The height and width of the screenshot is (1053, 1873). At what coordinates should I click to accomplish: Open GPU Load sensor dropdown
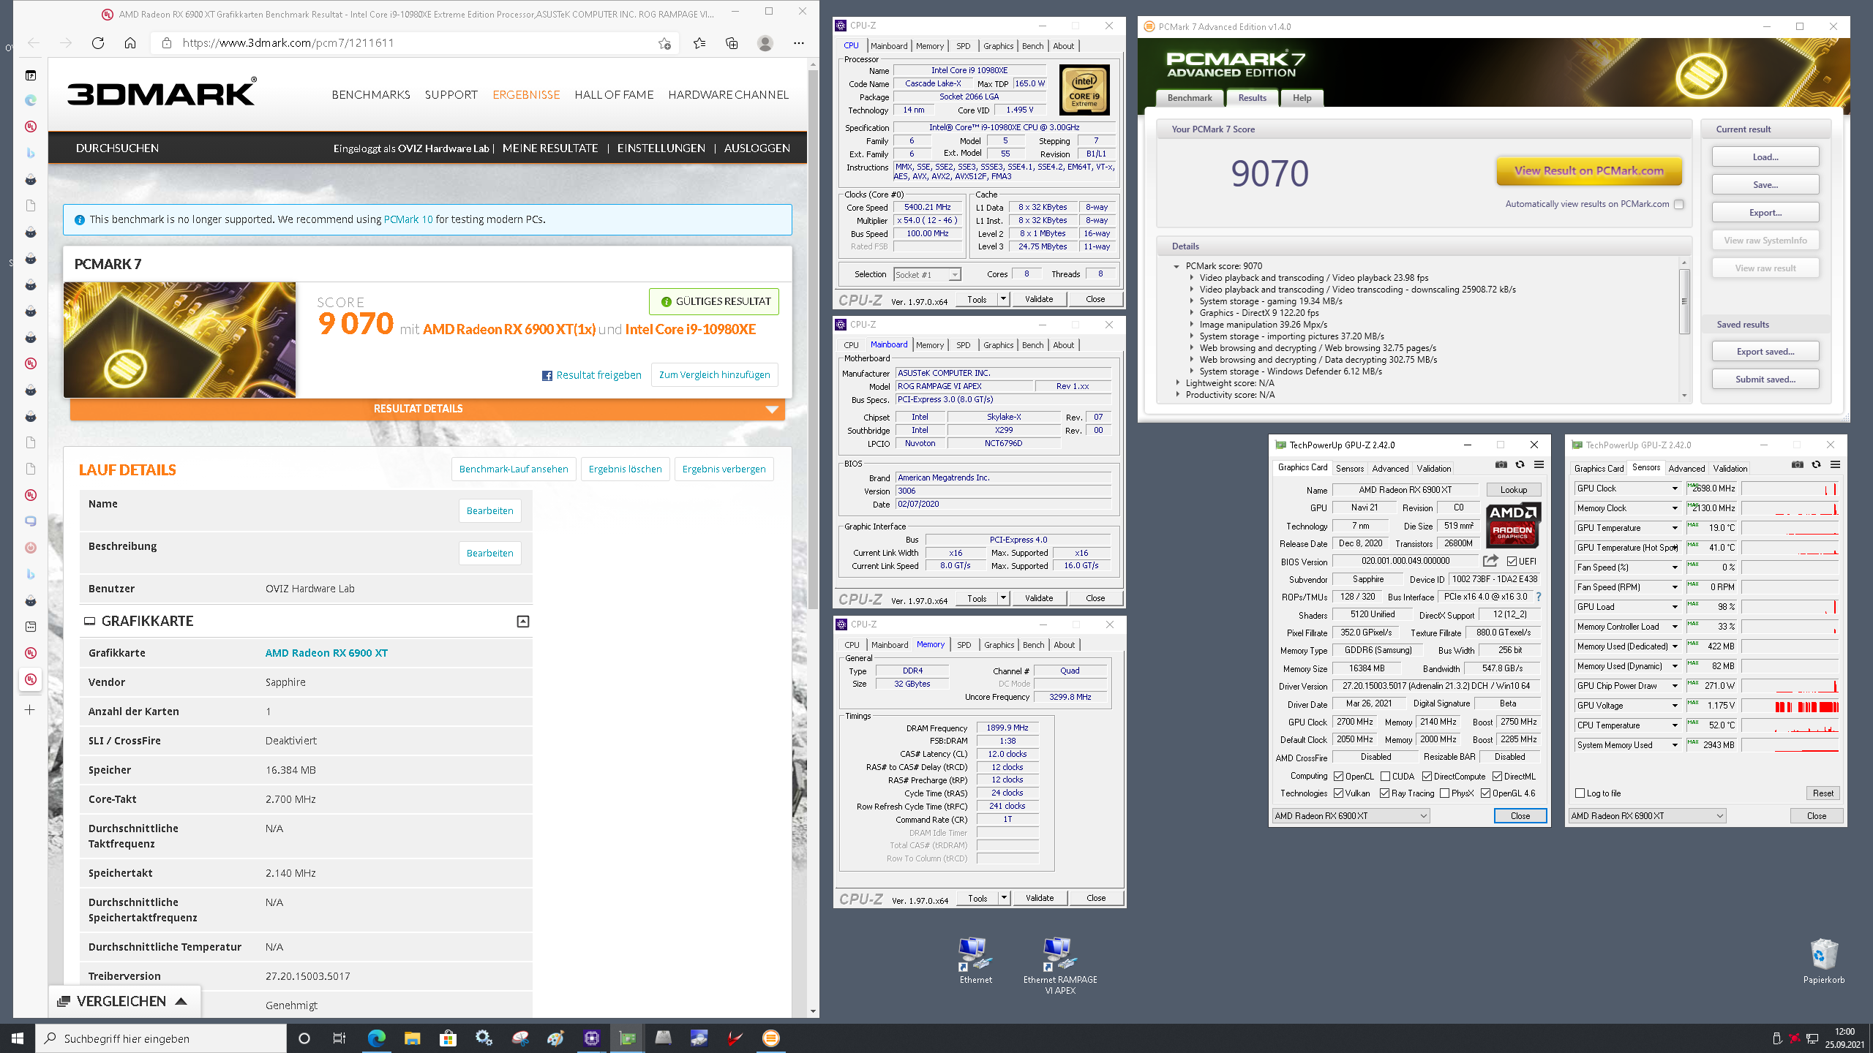pos(1675,607)
